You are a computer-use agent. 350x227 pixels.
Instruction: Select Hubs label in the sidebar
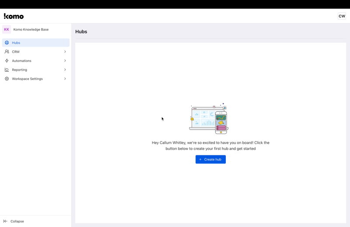tap(16, 43)
